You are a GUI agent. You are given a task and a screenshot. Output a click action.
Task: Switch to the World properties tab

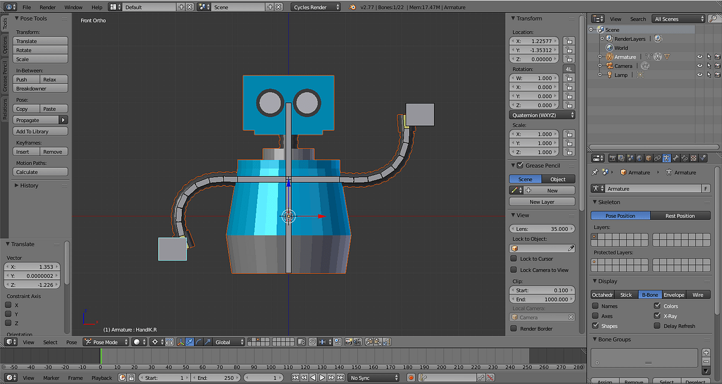coord(638,158)
